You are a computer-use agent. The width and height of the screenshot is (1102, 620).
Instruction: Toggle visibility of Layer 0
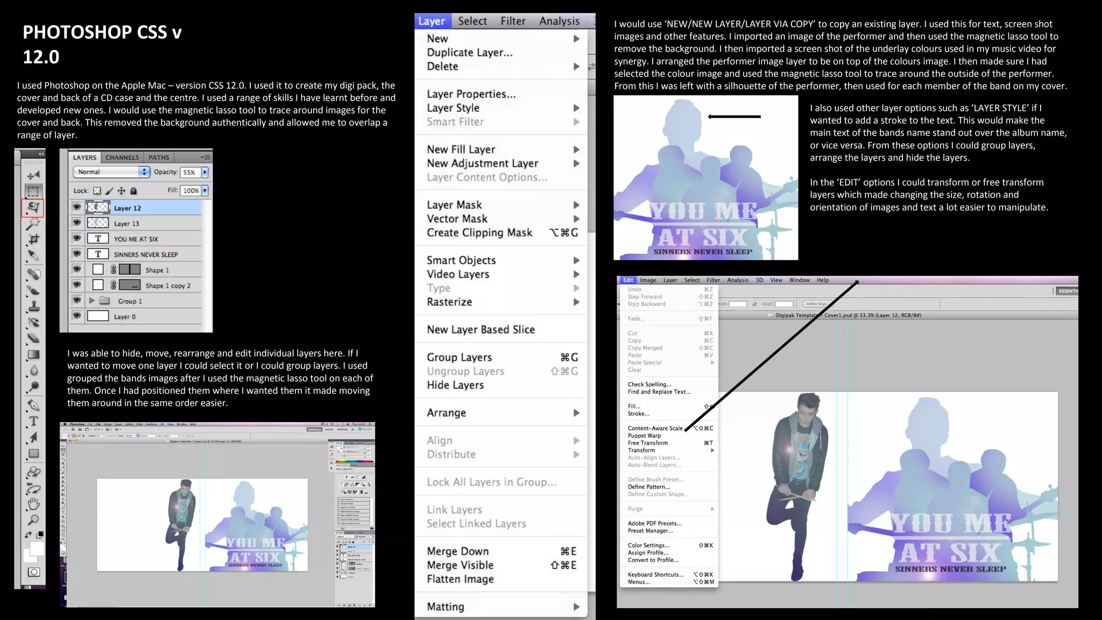pos(77,315)
